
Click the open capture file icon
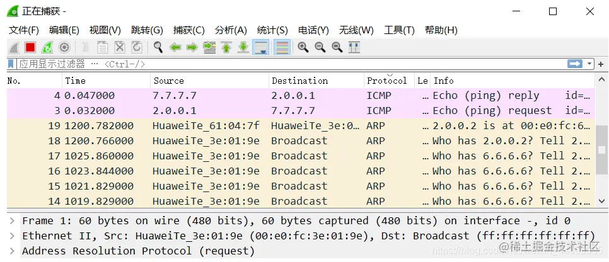click(86, 47)
